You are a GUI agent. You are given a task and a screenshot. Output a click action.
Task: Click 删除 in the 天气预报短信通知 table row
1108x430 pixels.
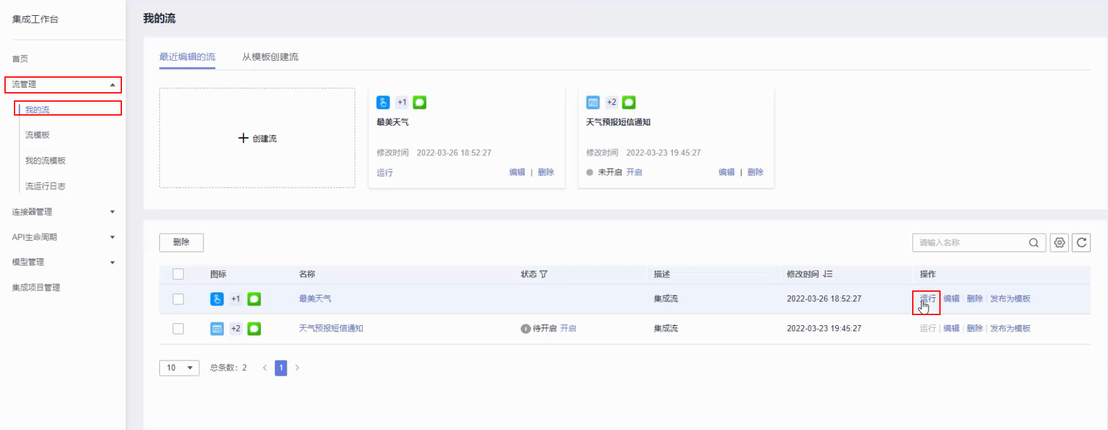point(975,328)
